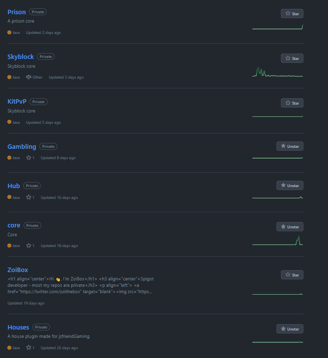
Task: Unstar the Hub repository
Action: point(290,186)
